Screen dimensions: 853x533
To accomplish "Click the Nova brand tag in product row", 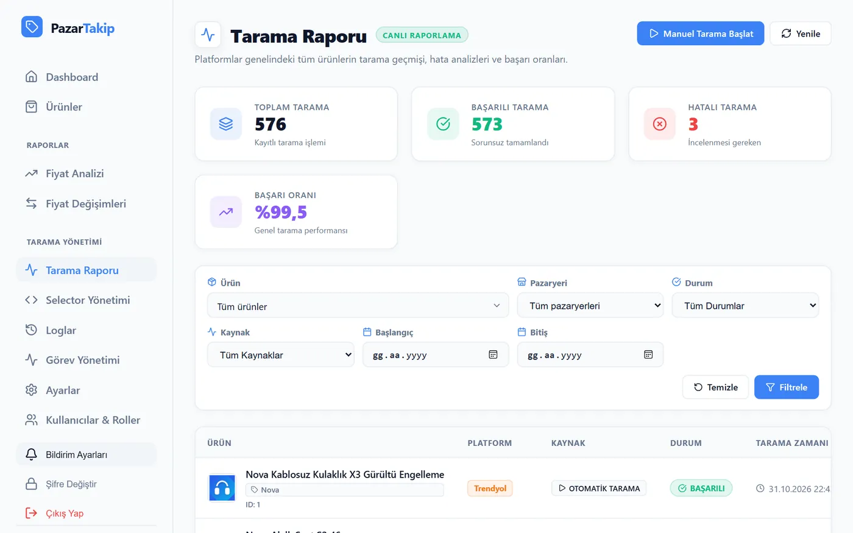I will point(345,490).
